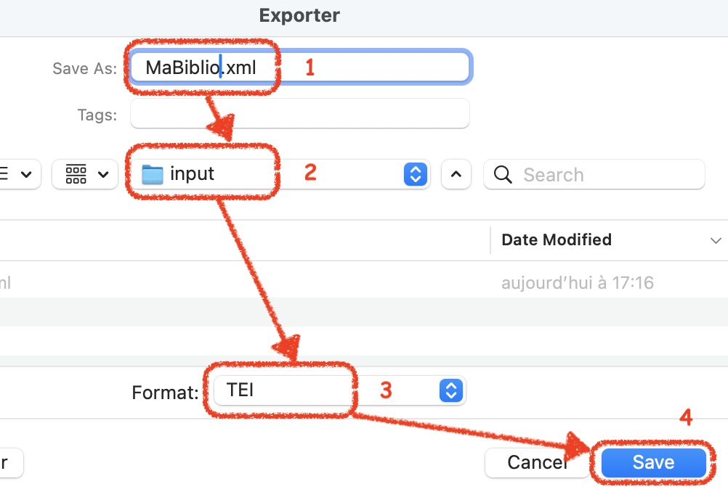Click the sort chevron in the column header
This screenshot has height=492, width=728.
(x=716, y=240)
